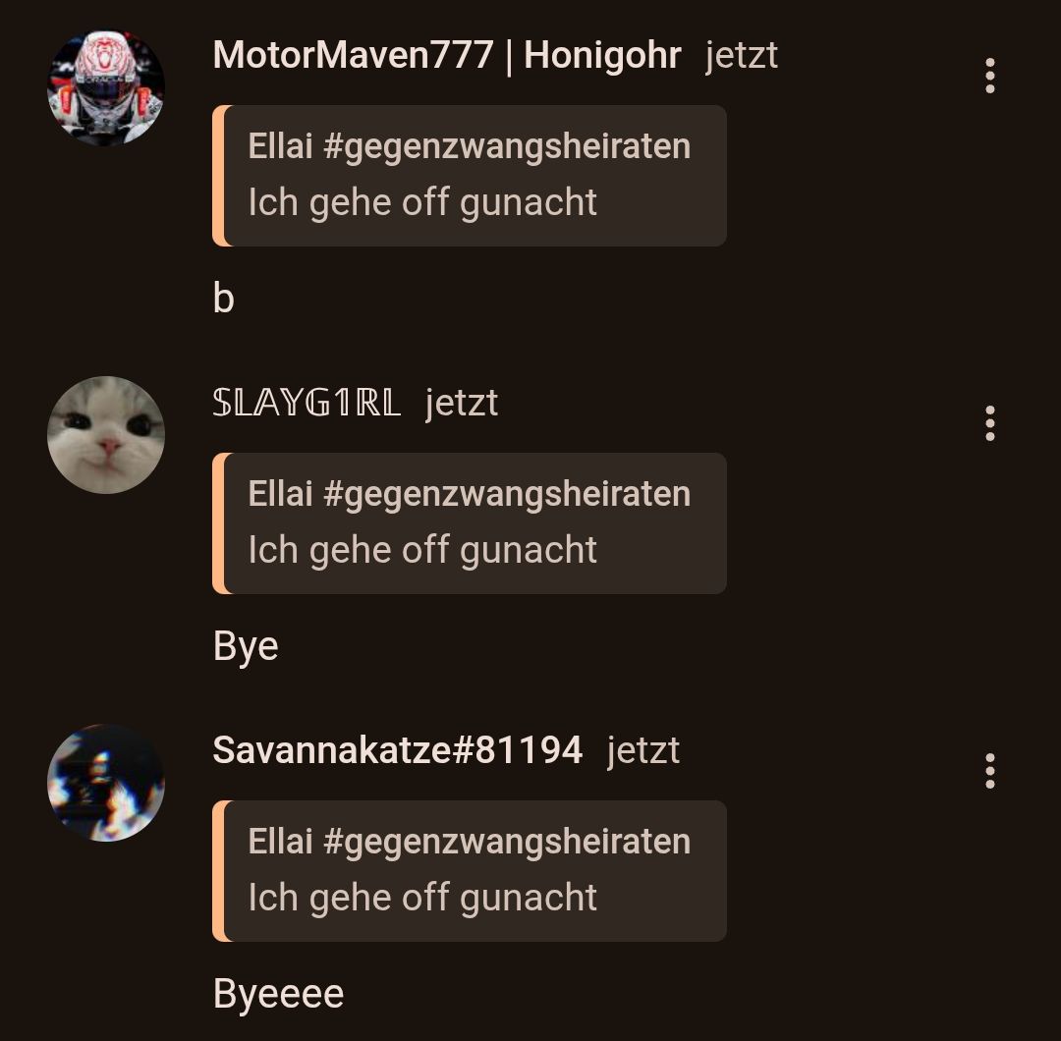Click "jetzt" timestamp beside MotorMaven777 | Honigohr

click(x=742, y=55)
